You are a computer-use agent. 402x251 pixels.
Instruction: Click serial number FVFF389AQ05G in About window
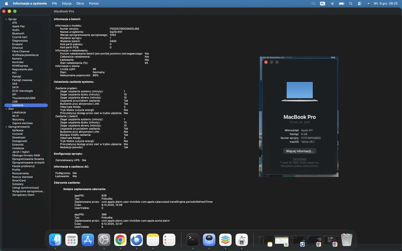click(x=311, y=138)
